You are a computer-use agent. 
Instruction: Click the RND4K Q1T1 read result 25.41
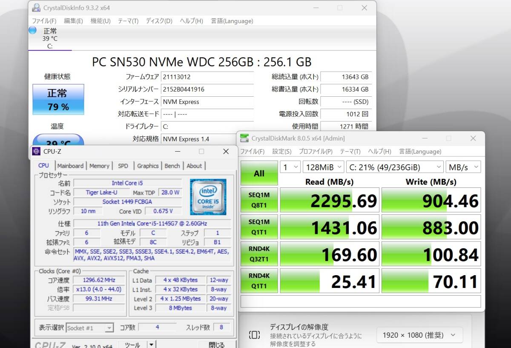tap(329, 281)
